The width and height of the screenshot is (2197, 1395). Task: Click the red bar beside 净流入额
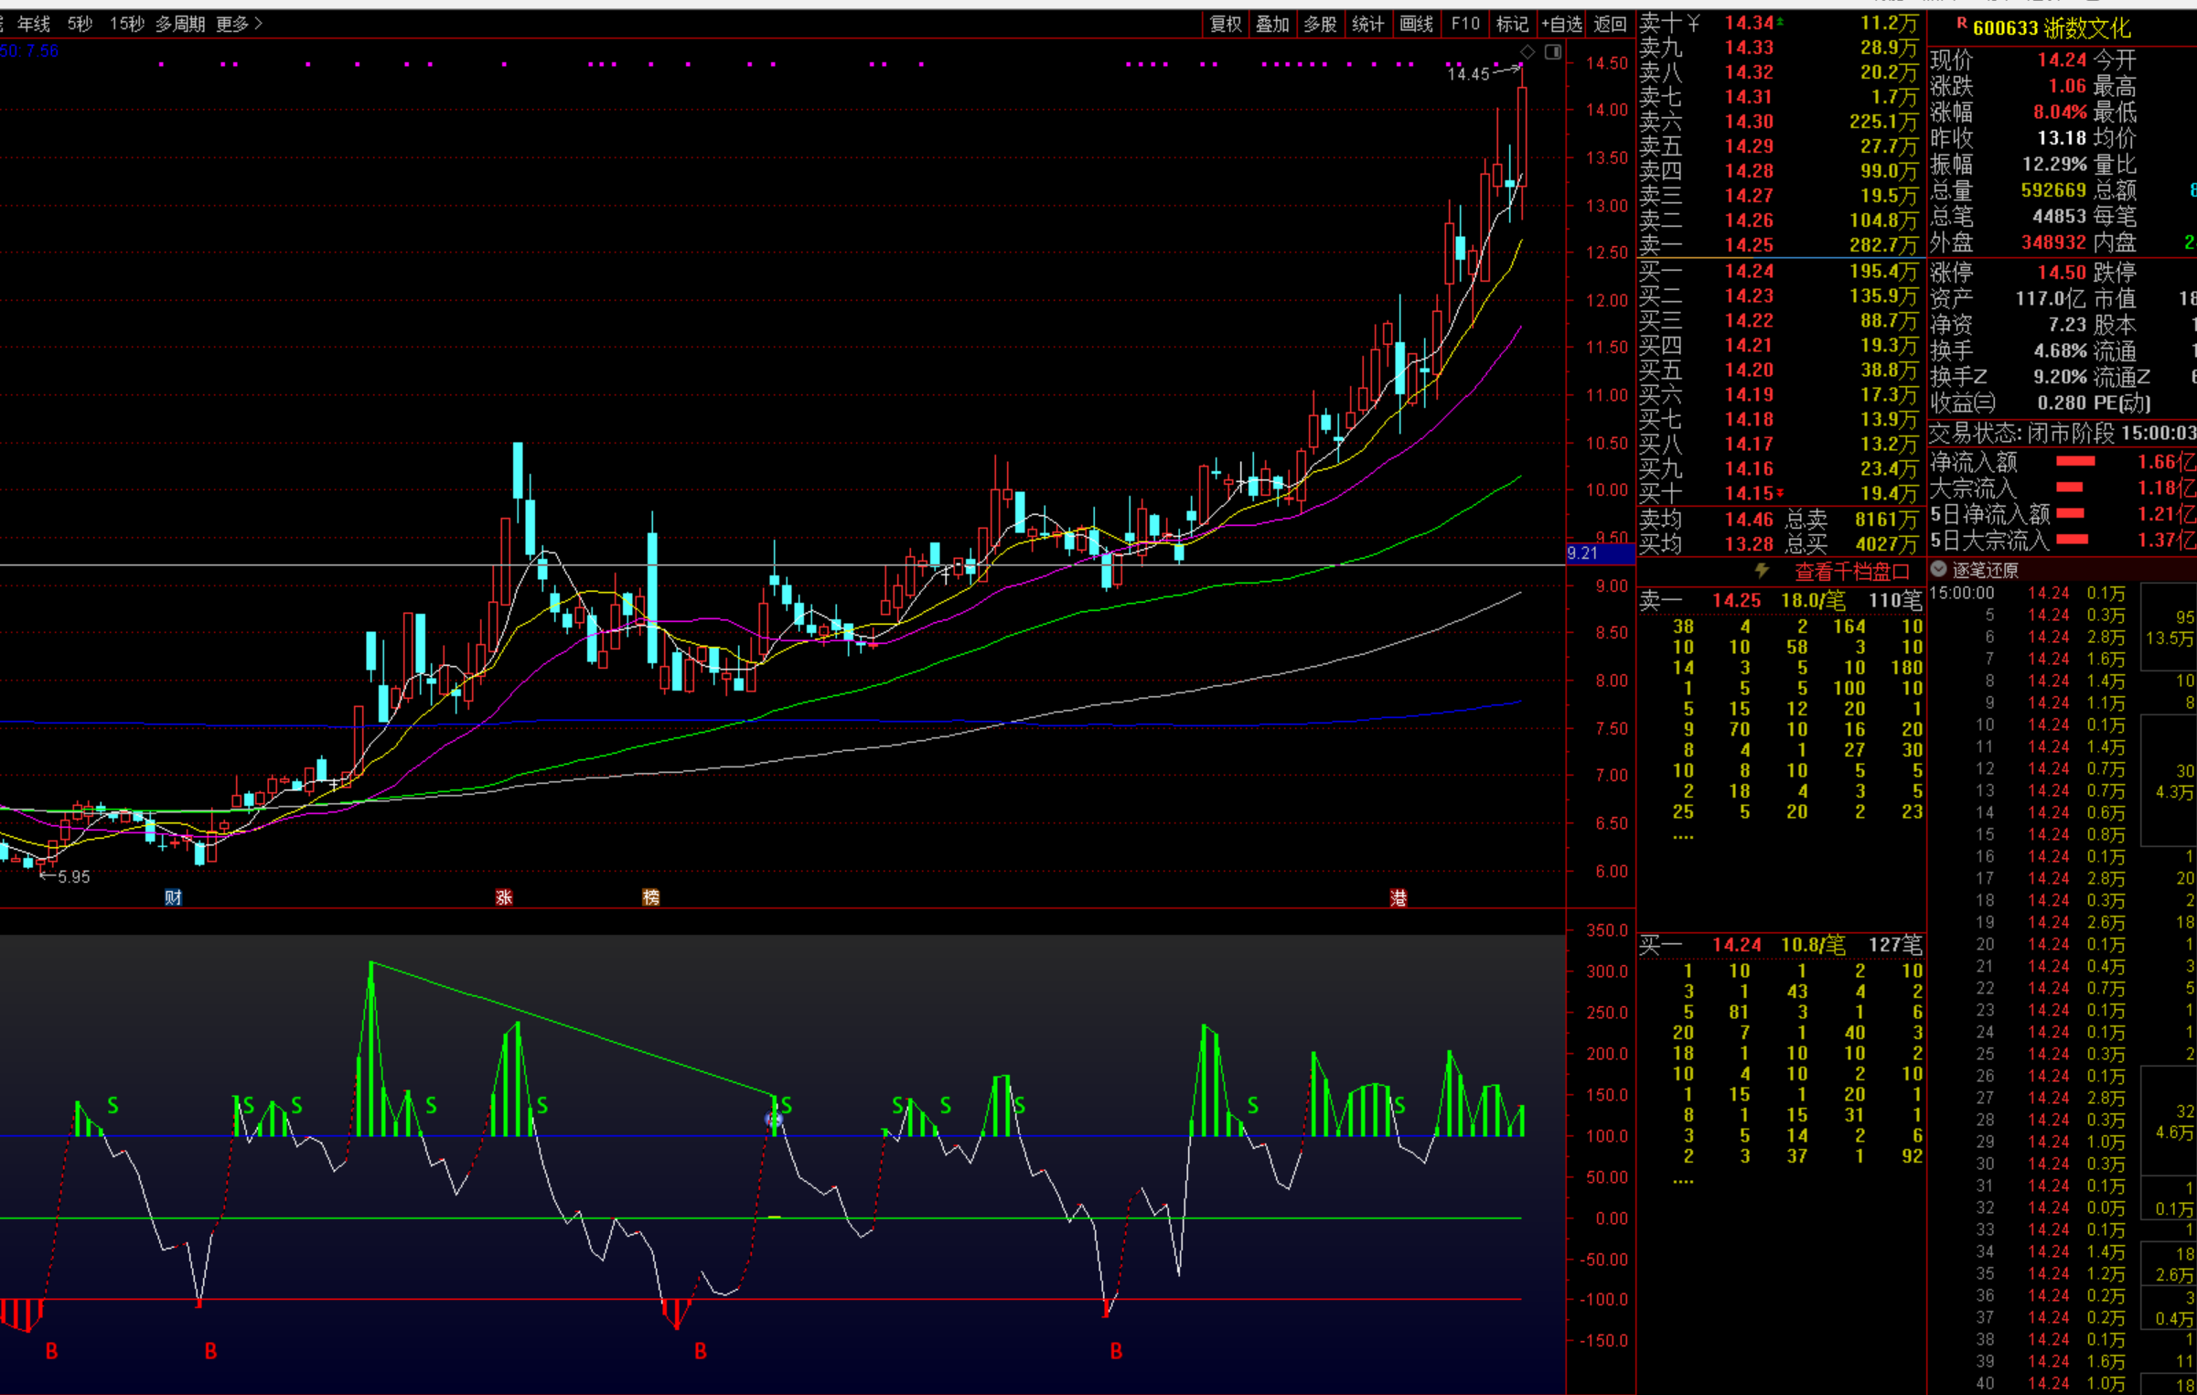coord(2074,461)
